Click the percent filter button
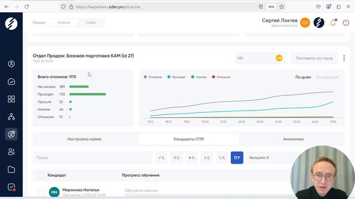Viewport: 355px width, 199px height. tap(222, 158)
